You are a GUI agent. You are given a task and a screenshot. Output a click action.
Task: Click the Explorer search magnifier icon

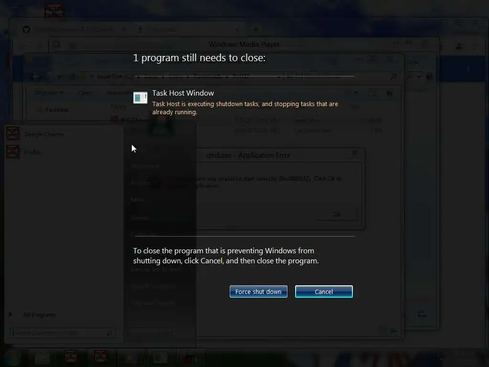393,76
